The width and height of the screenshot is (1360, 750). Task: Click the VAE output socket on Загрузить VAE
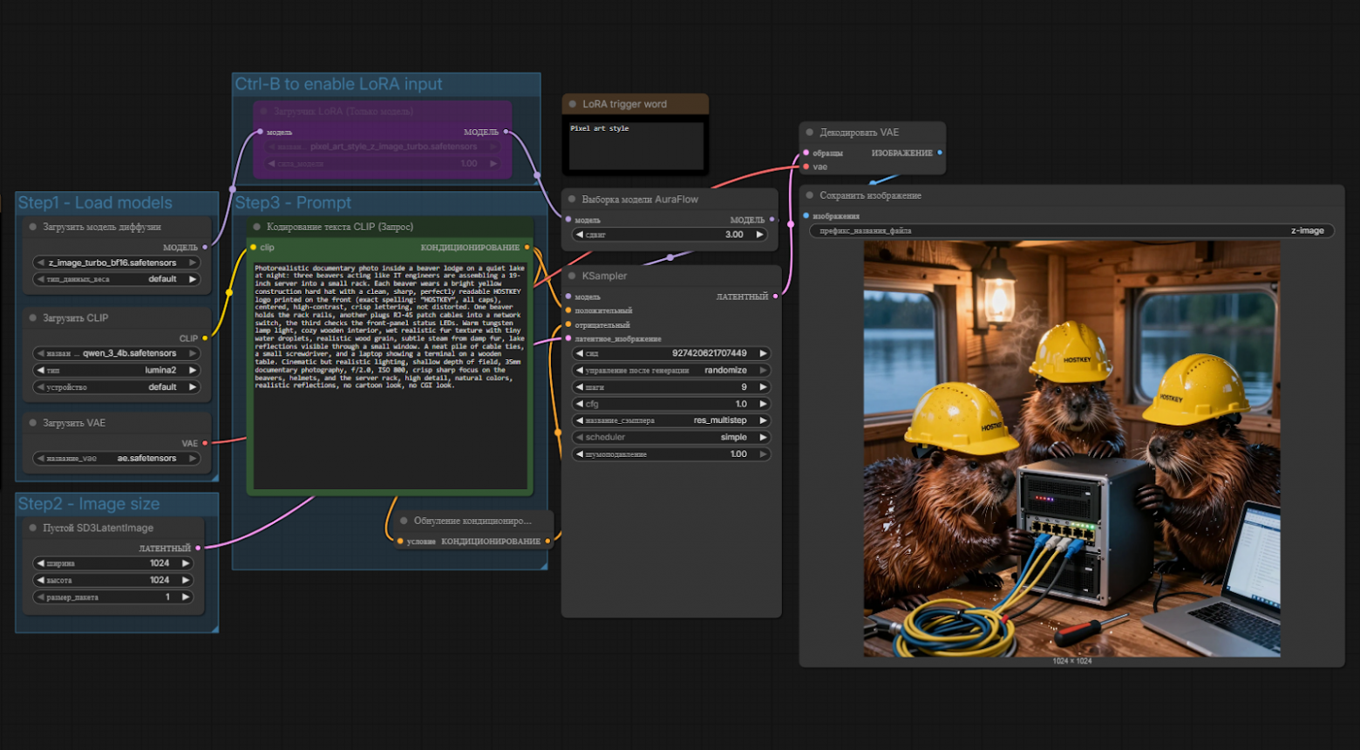coord(205,443)
